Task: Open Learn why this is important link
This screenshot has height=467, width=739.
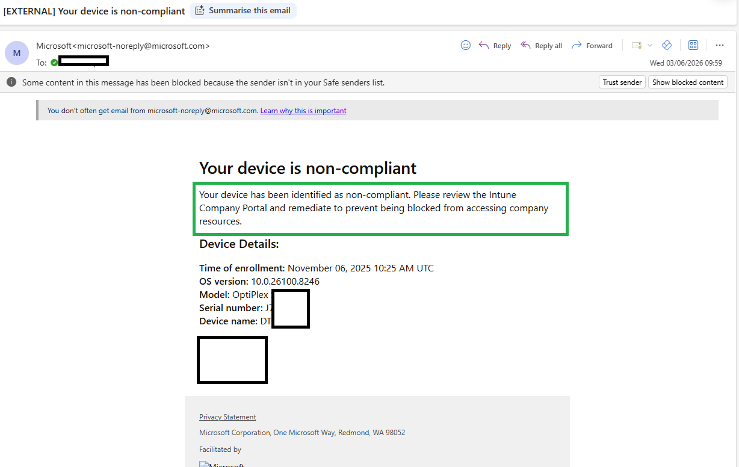Action: click(303, 111)
